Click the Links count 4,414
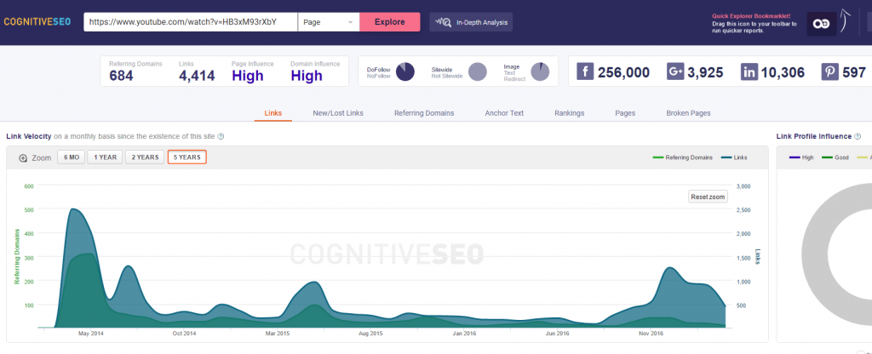 197,76
